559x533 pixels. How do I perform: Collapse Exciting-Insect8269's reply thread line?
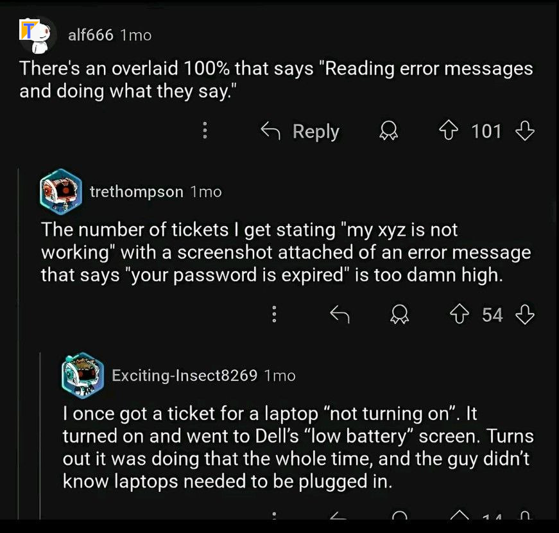tap(40, 435)
